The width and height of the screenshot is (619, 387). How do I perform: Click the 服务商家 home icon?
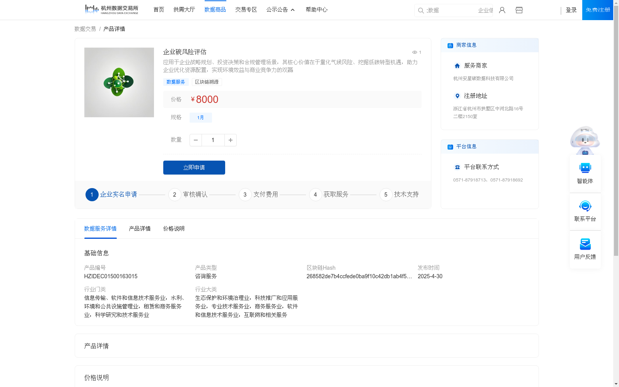pos(457,66)
